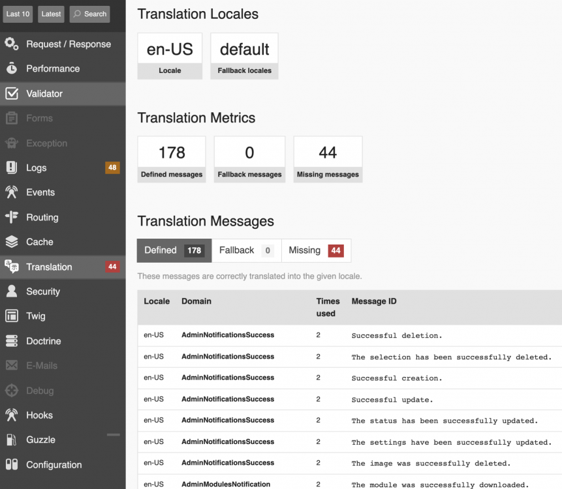Click the magnifier icon in Search button
Screen dimensions: 562x489
[x=77, y=14]
